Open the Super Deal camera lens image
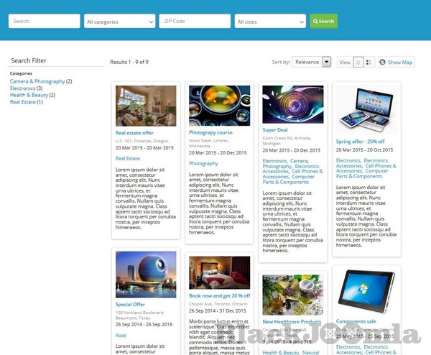431x355 pixels. click(292, 105)
